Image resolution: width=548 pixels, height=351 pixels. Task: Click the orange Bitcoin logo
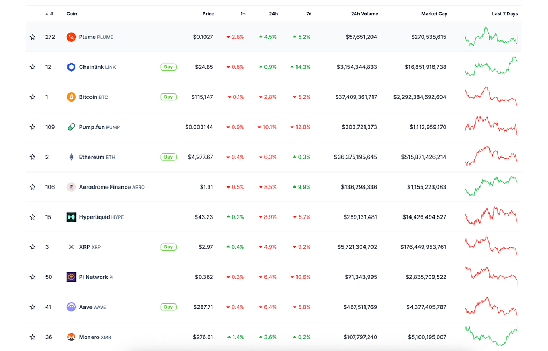(x=71, y=97)
